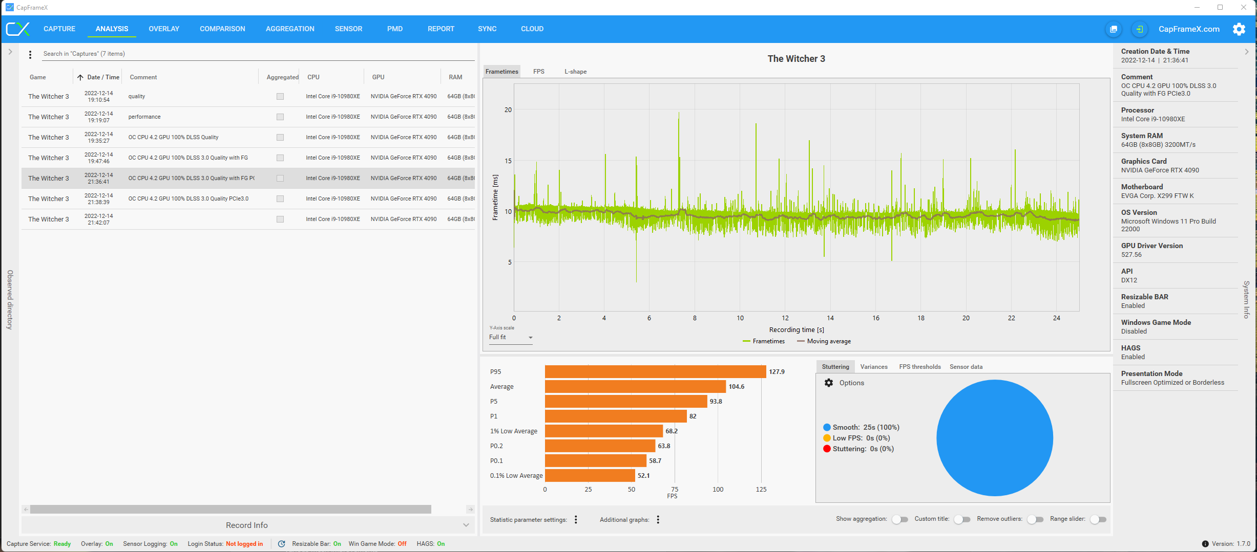Click the blue Smooth pie chart
Screen dimensions: 1257x552
coord(995,438)
